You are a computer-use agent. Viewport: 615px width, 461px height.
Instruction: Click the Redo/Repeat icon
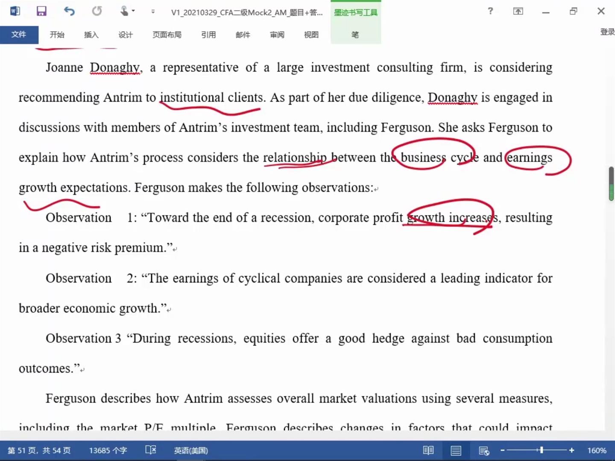pos(97,11)
